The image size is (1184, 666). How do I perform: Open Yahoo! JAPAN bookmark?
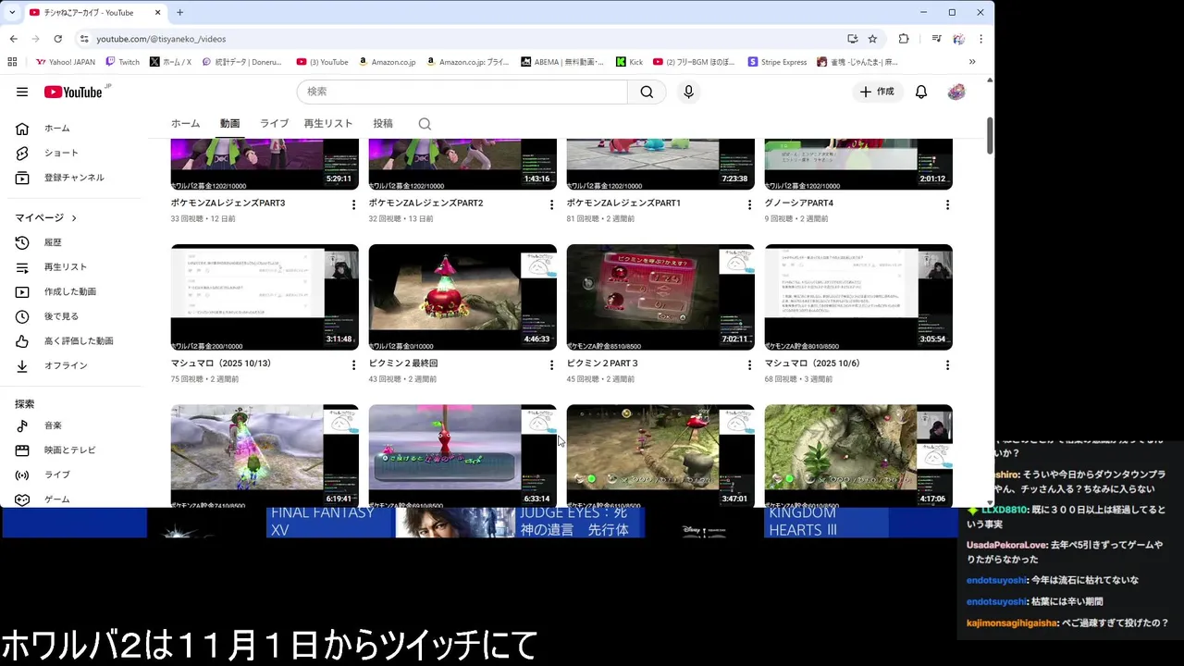(x=66, y=62)
